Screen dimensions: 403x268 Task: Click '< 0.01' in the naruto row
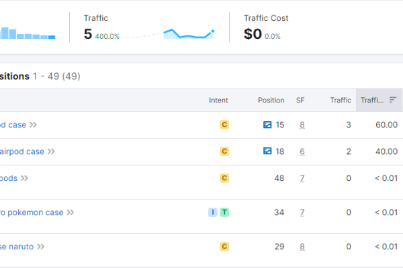coord(386,247)
